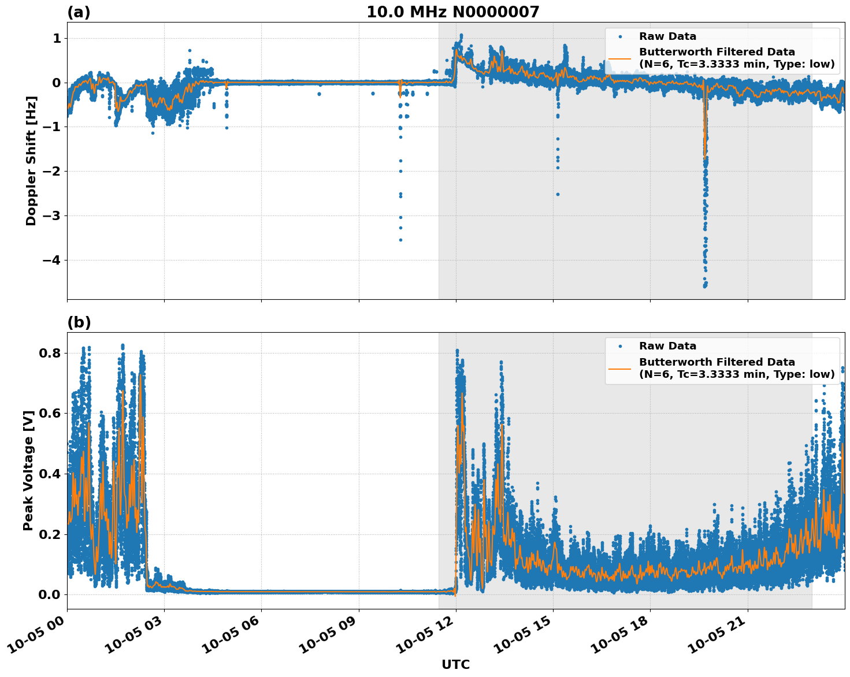Click the "−4" tick on the Doppler Shift axis
This screenshot has width=850, height=677.
[50, 261]
